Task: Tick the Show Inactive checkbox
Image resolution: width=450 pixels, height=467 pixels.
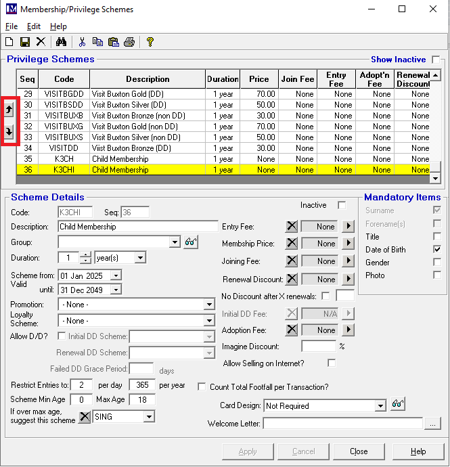Action: (436, 60)
